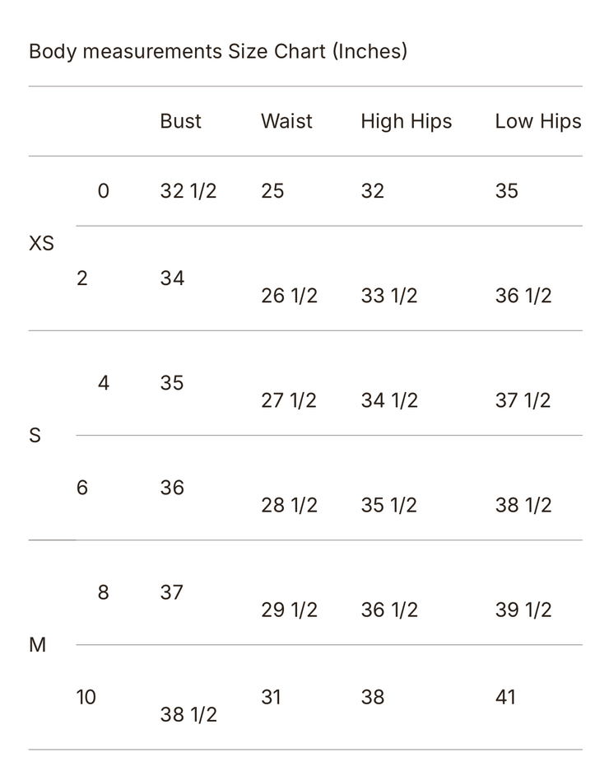Click the chart title 'Body measurements Size Chart (Inches)'

[x=218, y=51]
